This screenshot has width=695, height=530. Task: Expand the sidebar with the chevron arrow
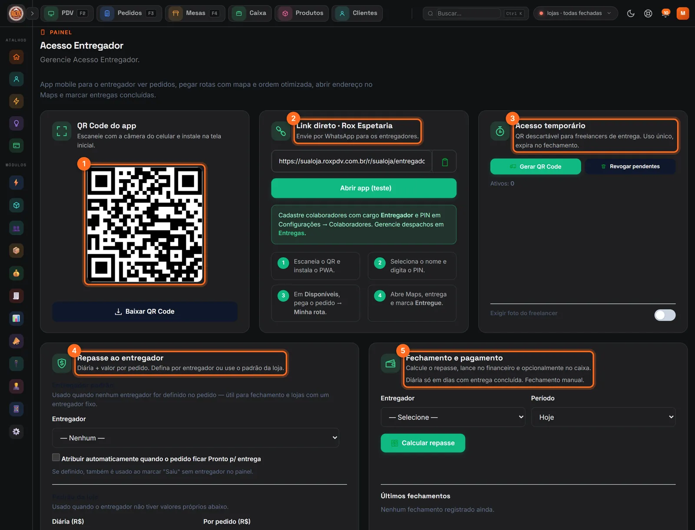(32, 13)
